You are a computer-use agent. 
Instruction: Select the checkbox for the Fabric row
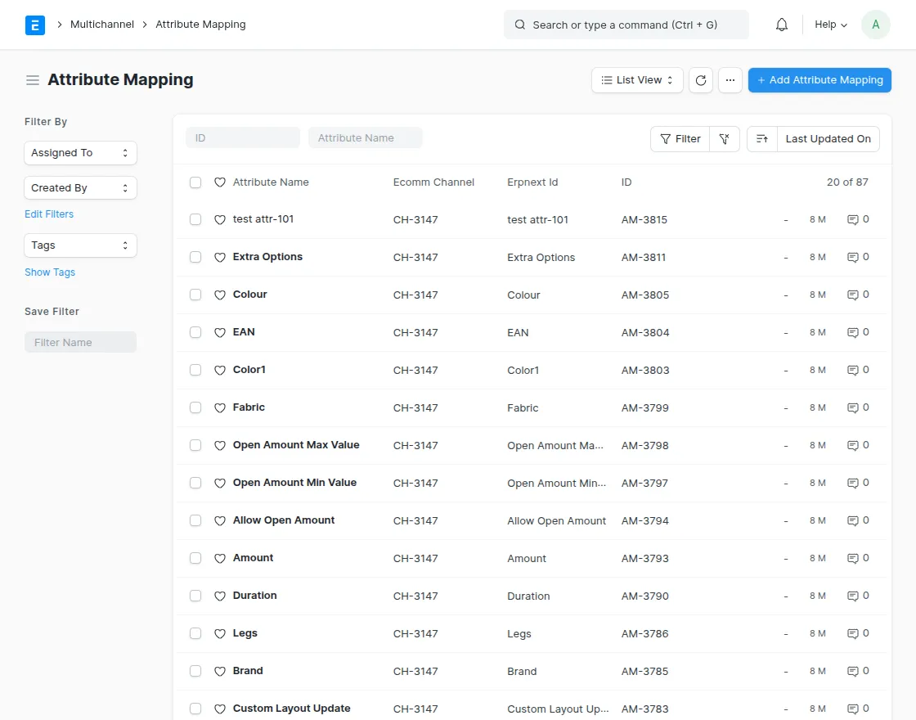tap(195, 407)
